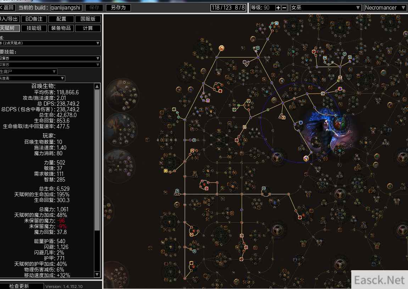Click the 智慧: 285 stat line
The height and width of the screenshot is (289, 408).
[55, 180]
